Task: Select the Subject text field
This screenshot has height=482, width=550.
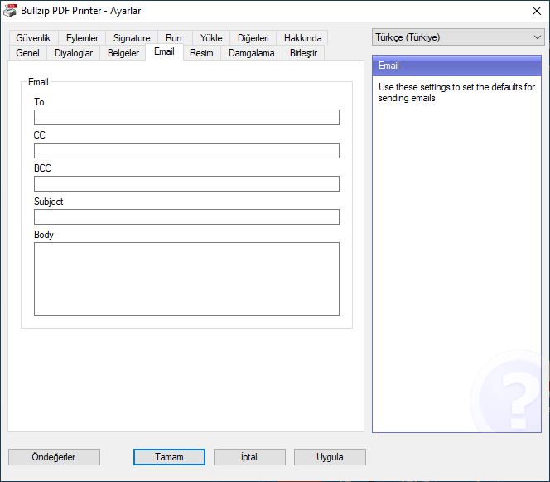Action: click(x=186, y=217)
